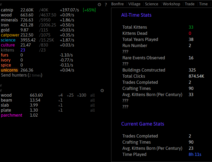Screen dimensions: 212x162
Task: Click the science resource label
Action: 8,40
